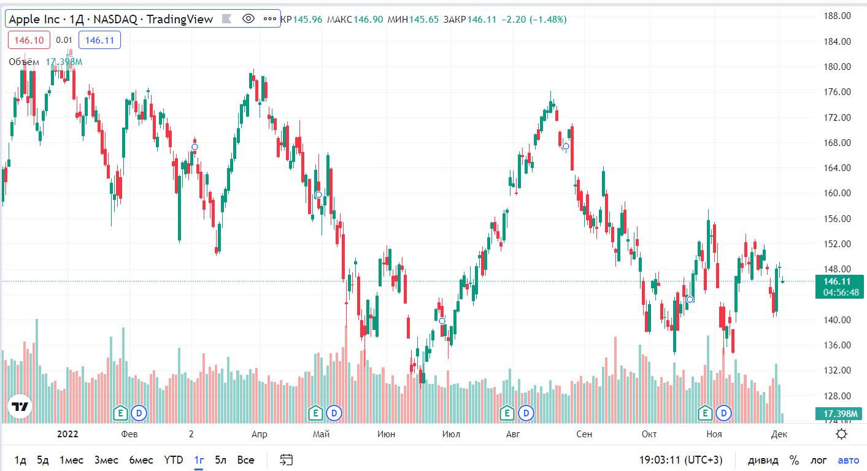The image size is (867, 471).
Task: Toggle the percent (%) scale mode
Action: coord(794,460)
